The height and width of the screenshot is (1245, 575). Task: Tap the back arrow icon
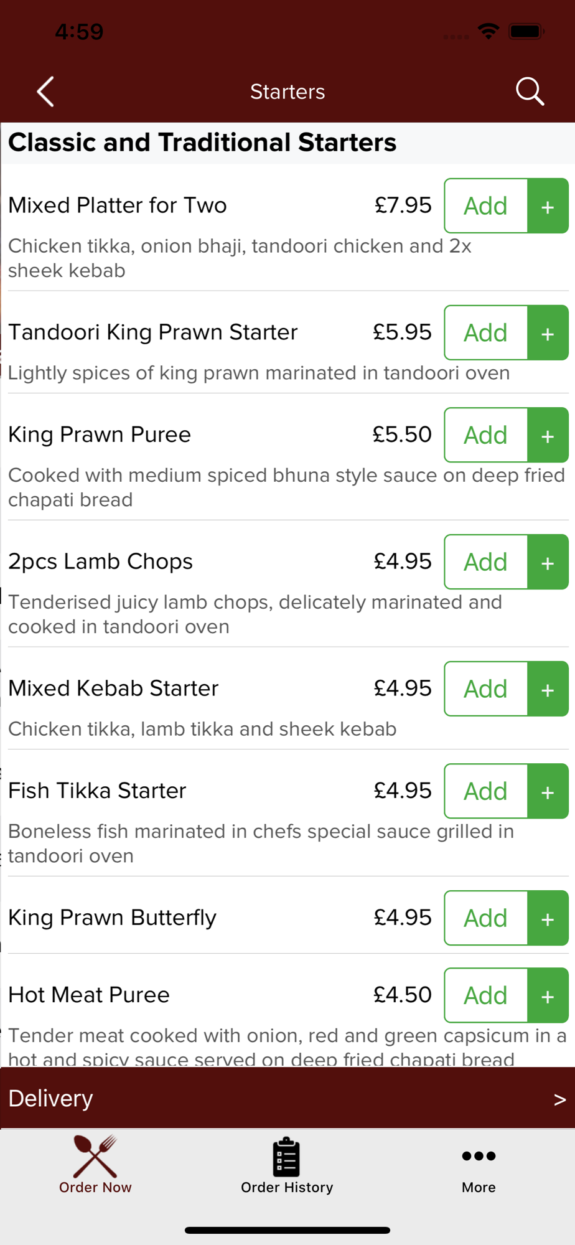point(45,92)
